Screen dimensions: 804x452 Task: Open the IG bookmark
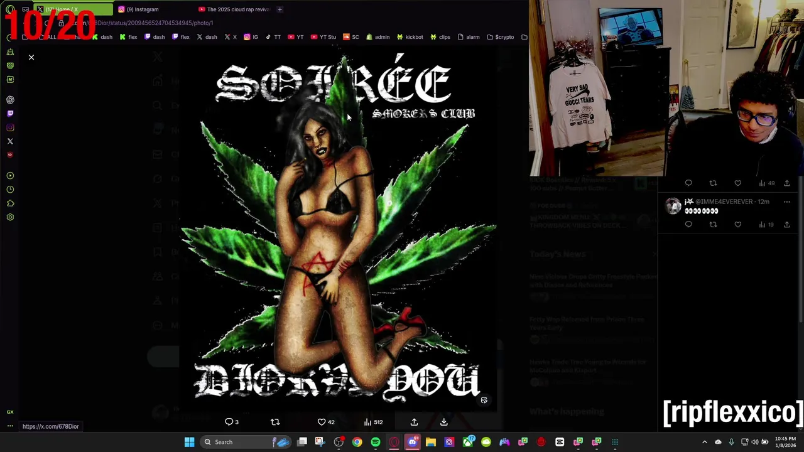coord(251,37)
